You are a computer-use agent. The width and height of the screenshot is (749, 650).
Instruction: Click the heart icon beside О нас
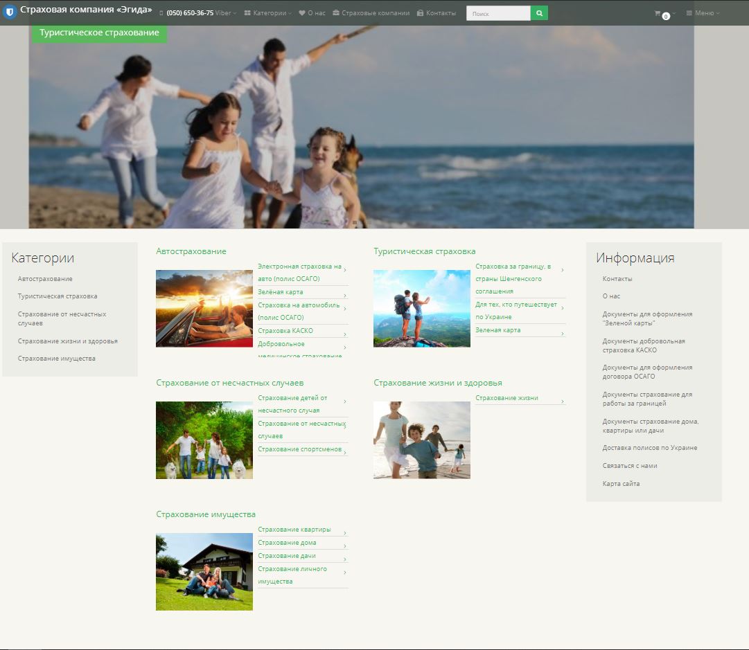[x=302, y=13]
